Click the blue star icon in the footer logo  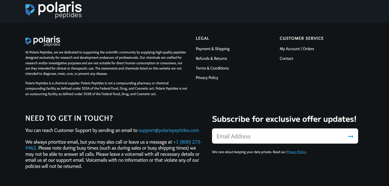(28, 41)
